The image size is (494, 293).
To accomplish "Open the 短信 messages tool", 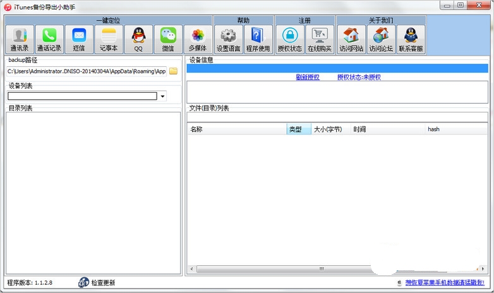I will (79, 39).
